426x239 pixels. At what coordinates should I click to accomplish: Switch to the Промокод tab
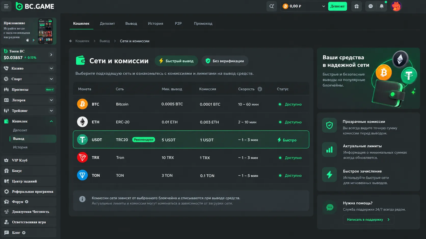click(203, 24)
